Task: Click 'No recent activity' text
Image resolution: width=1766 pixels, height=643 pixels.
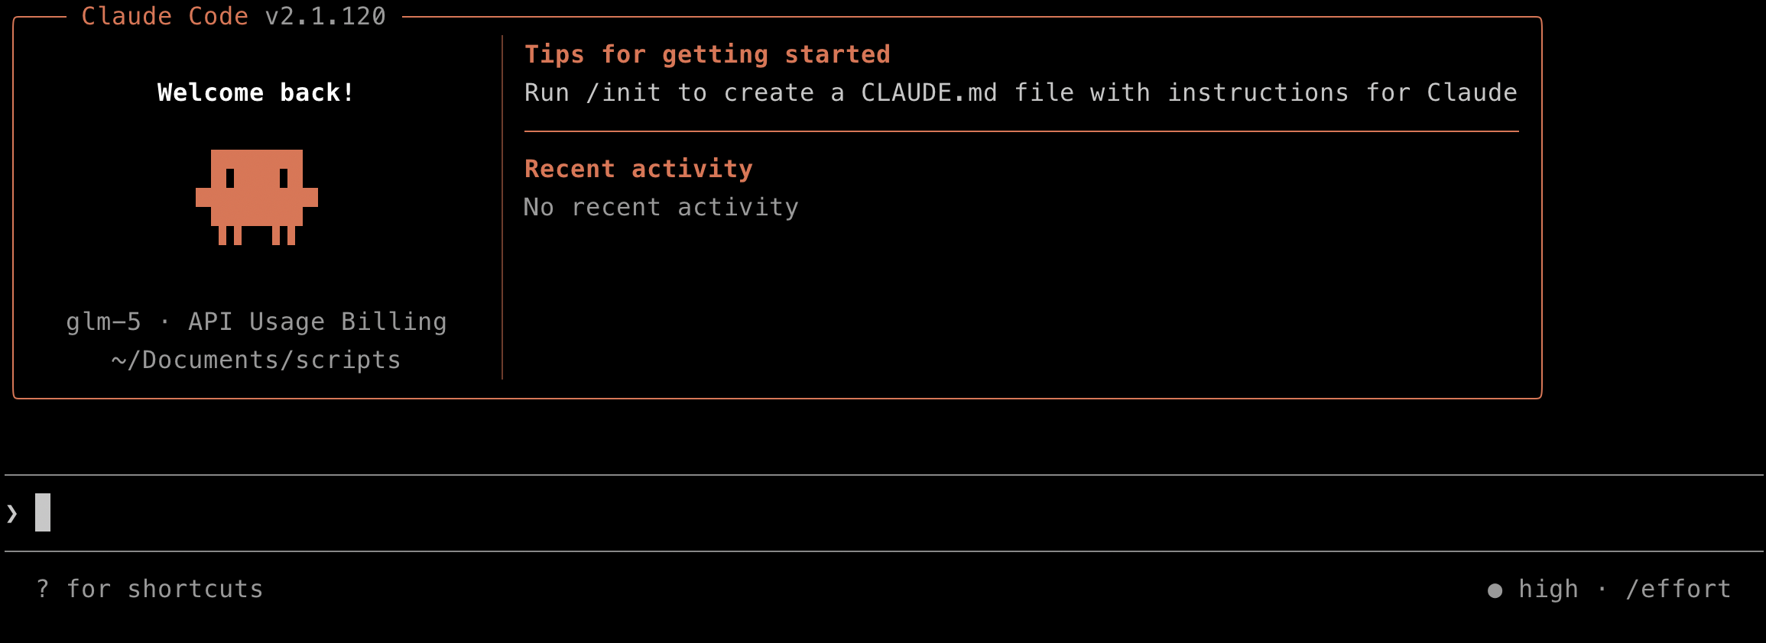Action: click(661, 207)
